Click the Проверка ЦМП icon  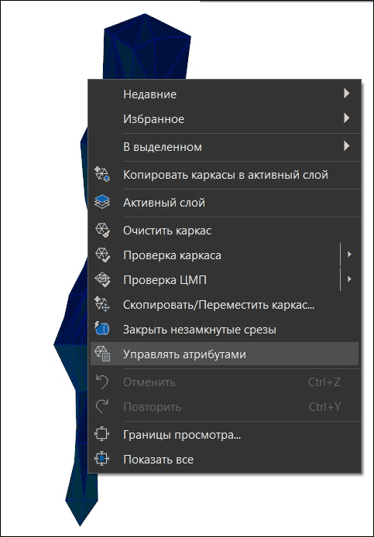101,280
